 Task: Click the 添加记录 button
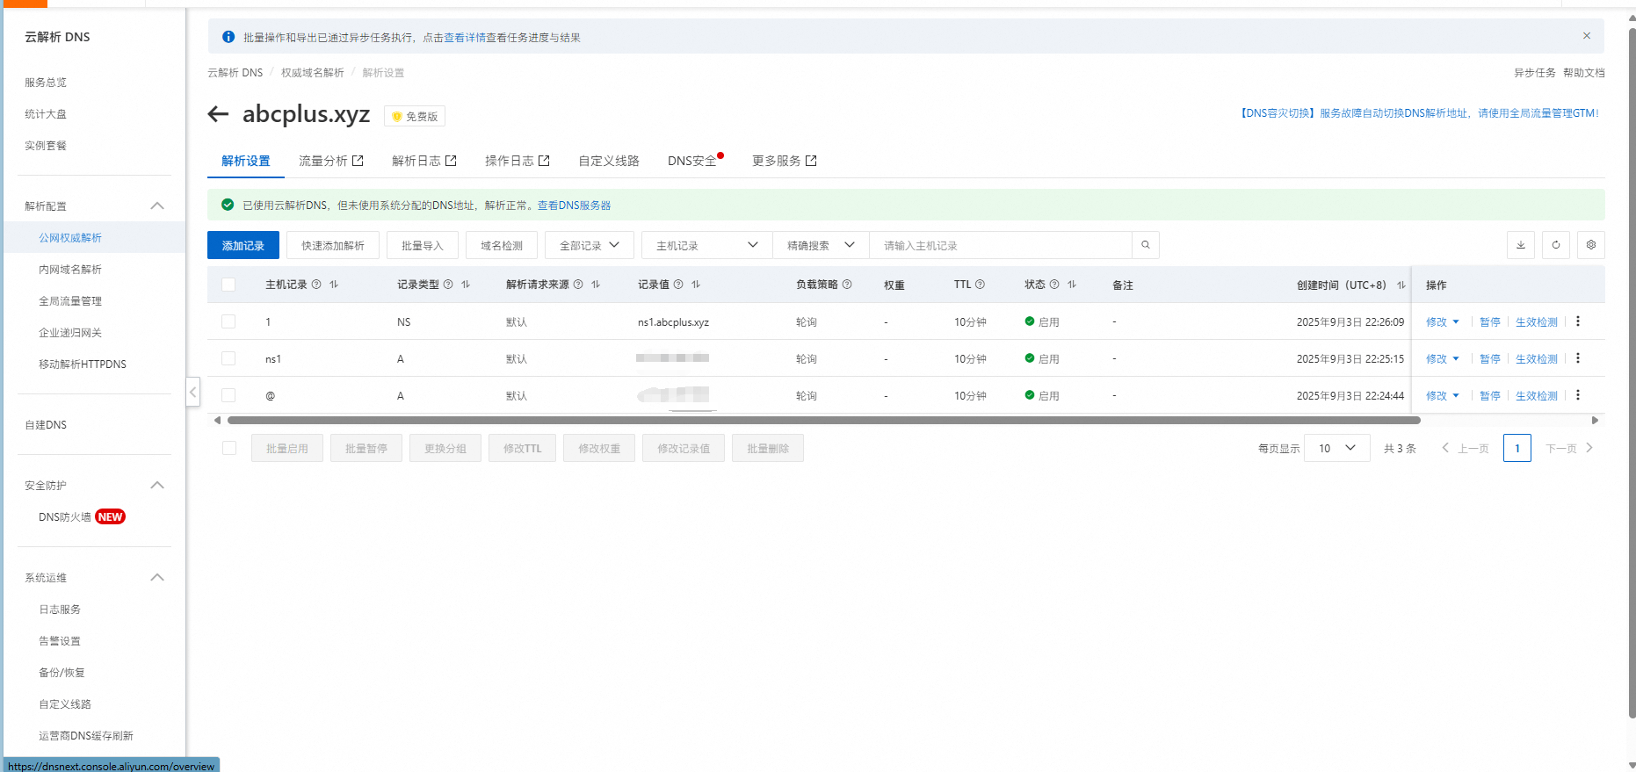[243, 245]
